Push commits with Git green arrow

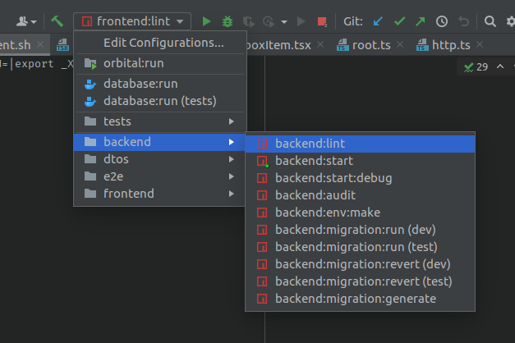pos(421,21)
